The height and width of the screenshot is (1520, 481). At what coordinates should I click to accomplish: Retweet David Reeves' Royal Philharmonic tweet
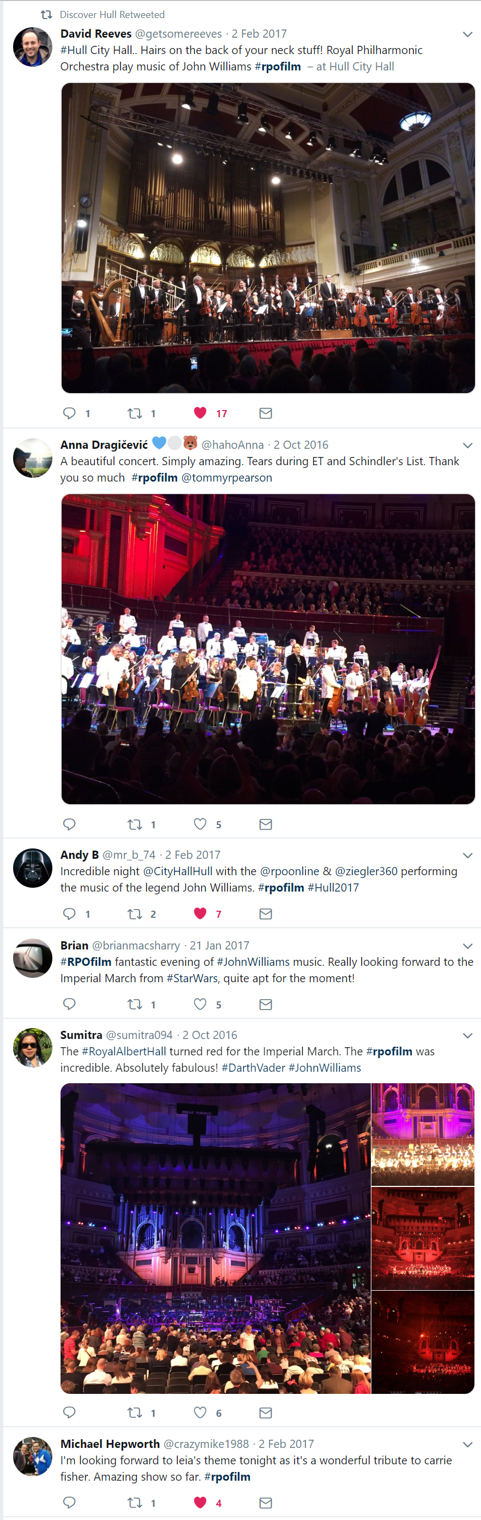135,413
